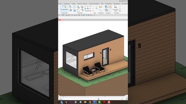Click the red X Delete tool

[90, 11]
